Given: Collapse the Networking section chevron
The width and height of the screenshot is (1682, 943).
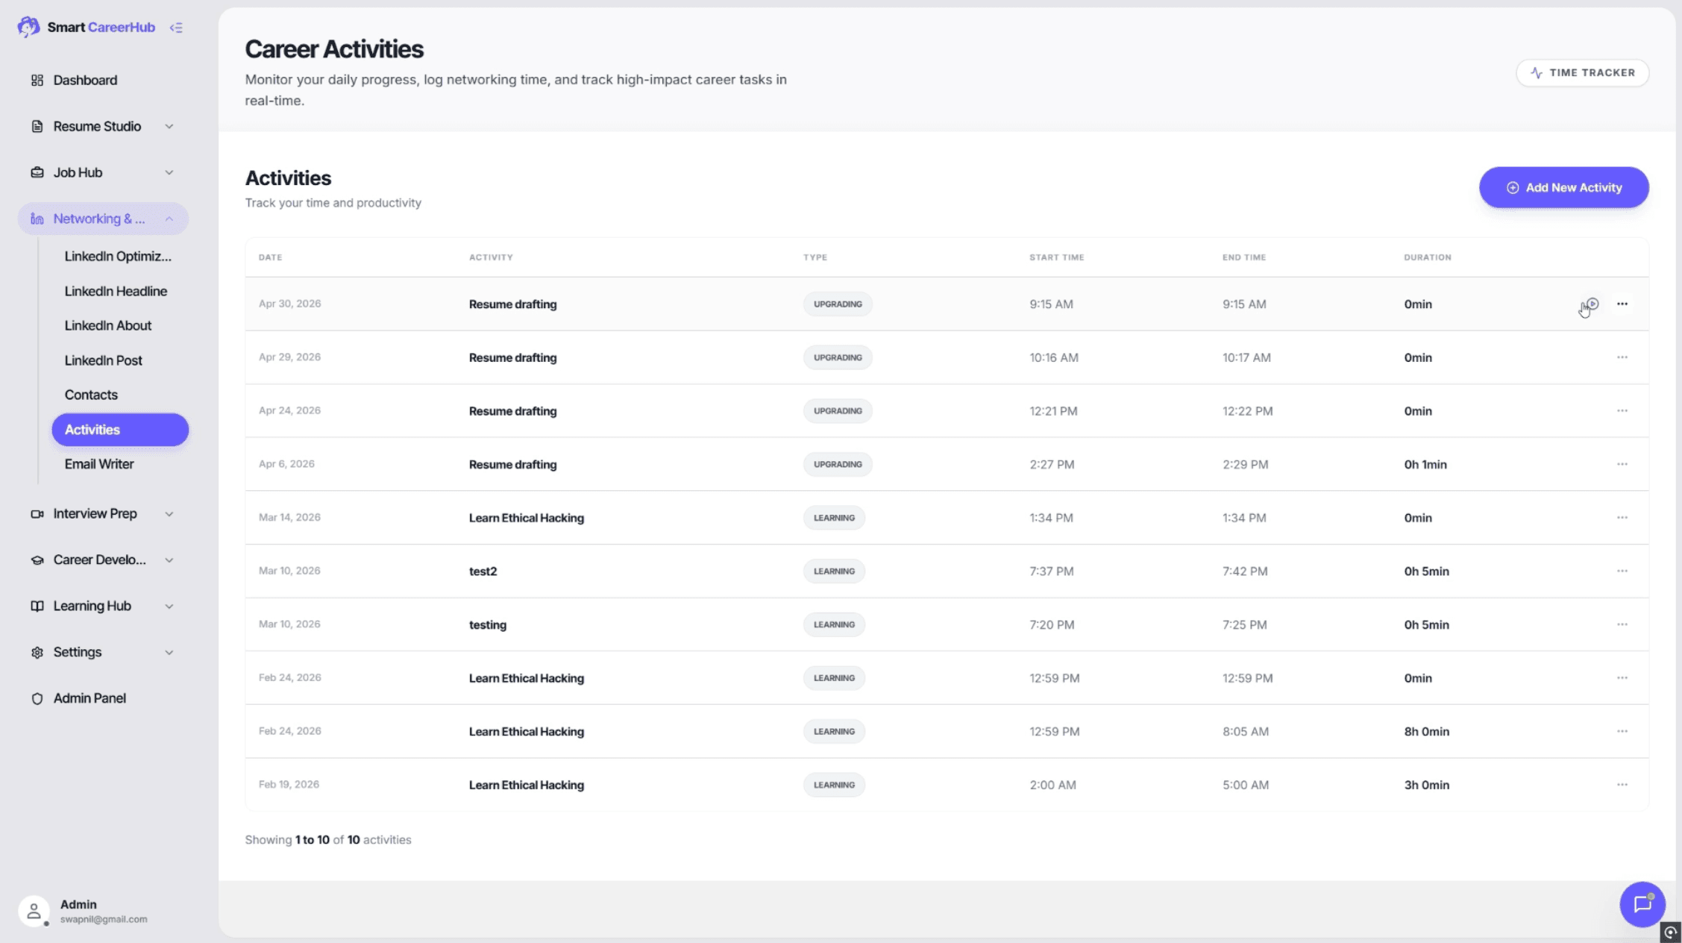Looking at the screenshot, I should (x=169, y=219).
